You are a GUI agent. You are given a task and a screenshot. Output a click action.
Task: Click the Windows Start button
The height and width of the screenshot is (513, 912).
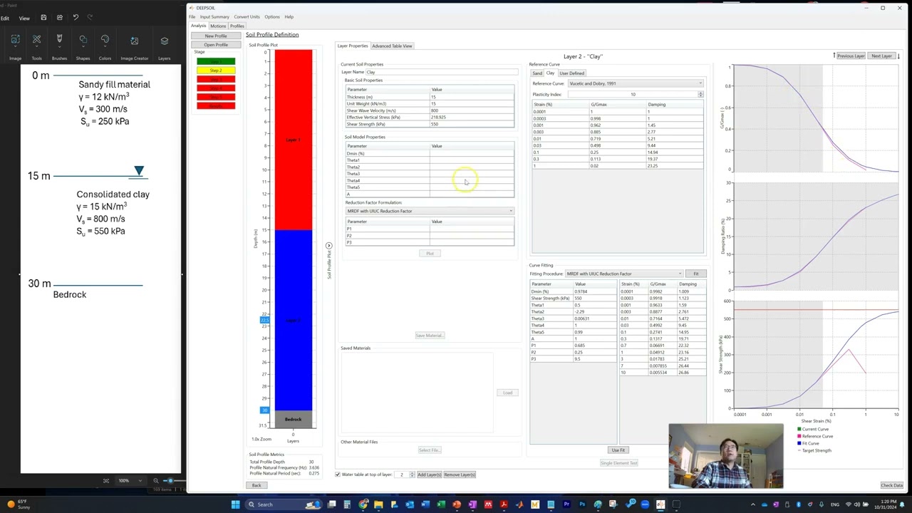tap(235, 504)
